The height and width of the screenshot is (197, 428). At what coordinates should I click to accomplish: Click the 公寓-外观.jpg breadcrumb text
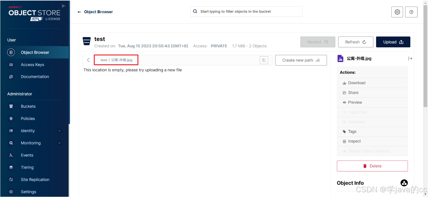click(122, 60)
